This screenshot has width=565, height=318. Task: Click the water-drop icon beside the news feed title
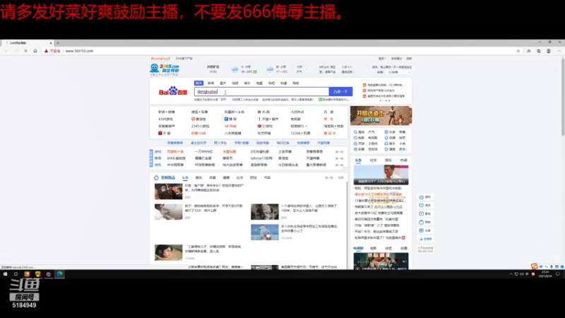point(156,178)
